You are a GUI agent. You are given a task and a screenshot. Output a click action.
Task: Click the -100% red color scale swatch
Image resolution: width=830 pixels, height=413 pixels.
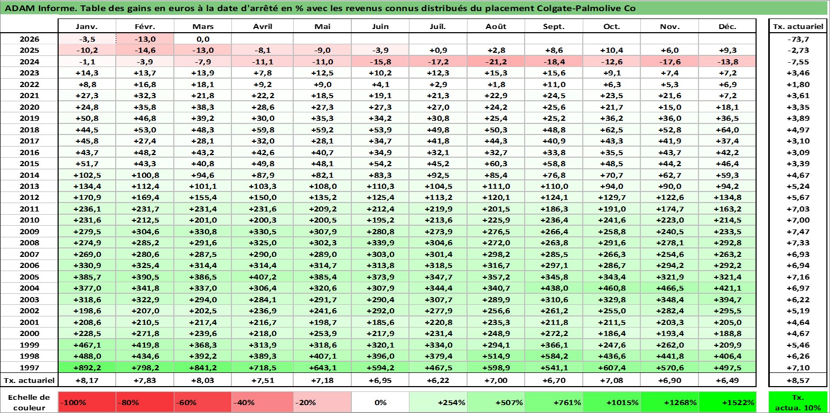(x=87, y=402)
